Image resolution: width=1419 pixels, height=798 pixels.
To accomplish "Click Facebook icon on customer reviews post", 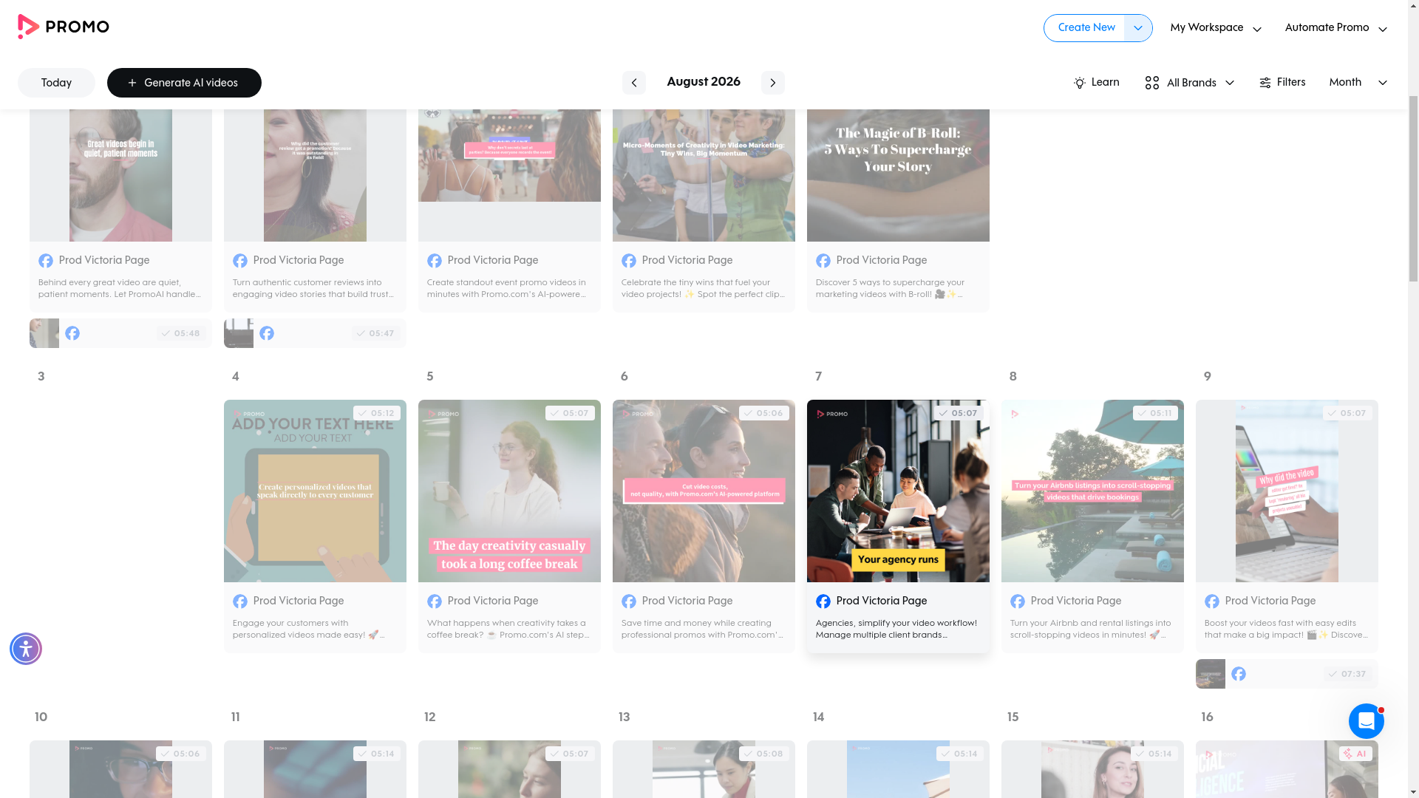I will coord(240,261).
